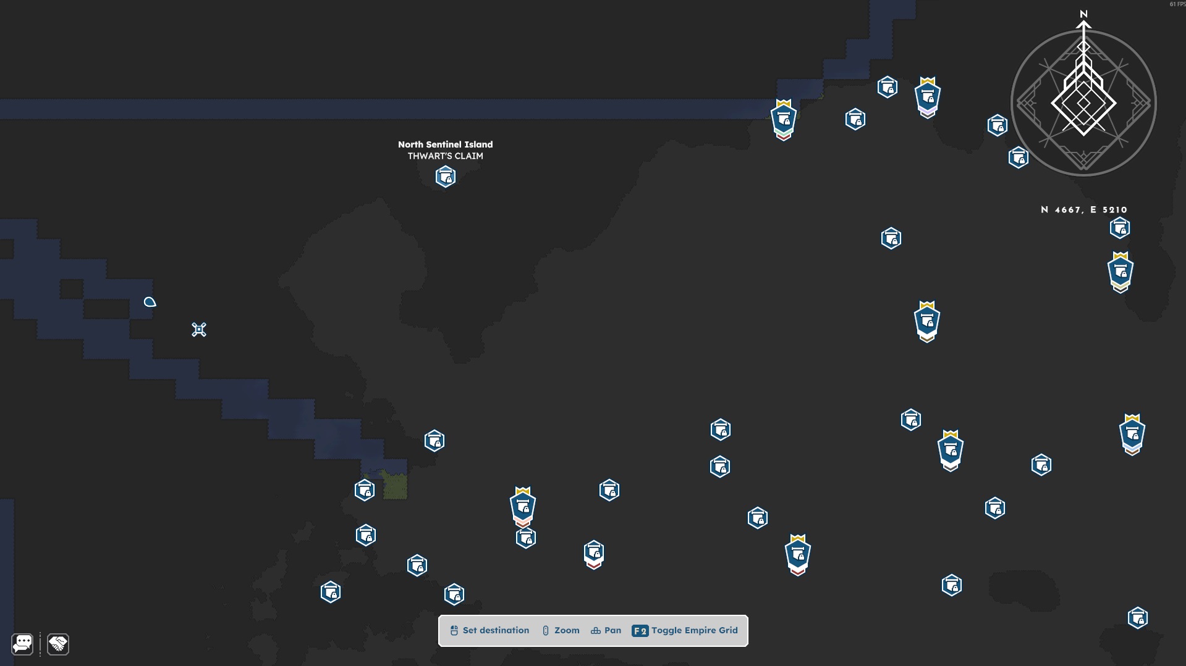Image resolution: width=1186 pixels, height=666 pixels.
Task: Click the North Sentinel Island claim marker
Action: (x=446, y=177)
